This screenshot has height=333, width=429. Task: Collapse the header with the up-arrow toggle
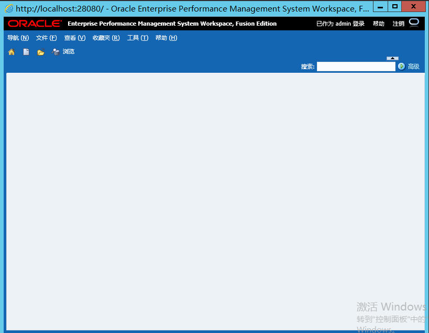[x=392, y=58]
